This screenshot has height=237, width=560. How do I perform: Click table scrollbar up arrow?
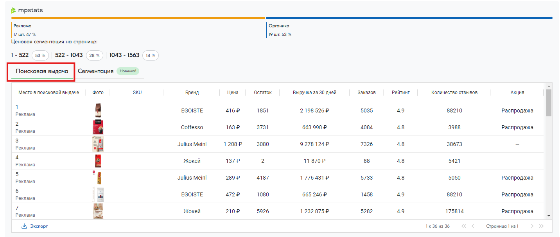tap(549, 86)
